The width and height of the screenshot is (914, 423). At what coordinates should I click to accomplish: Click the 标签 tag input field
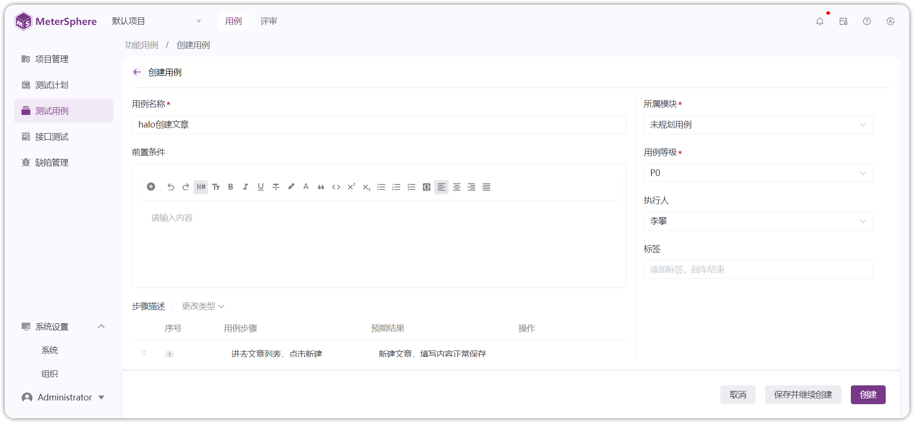pos(758,270)
